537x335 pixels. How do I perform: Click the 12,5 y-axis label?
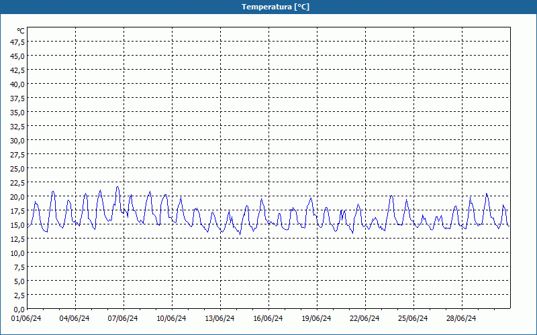coord(18,239)
